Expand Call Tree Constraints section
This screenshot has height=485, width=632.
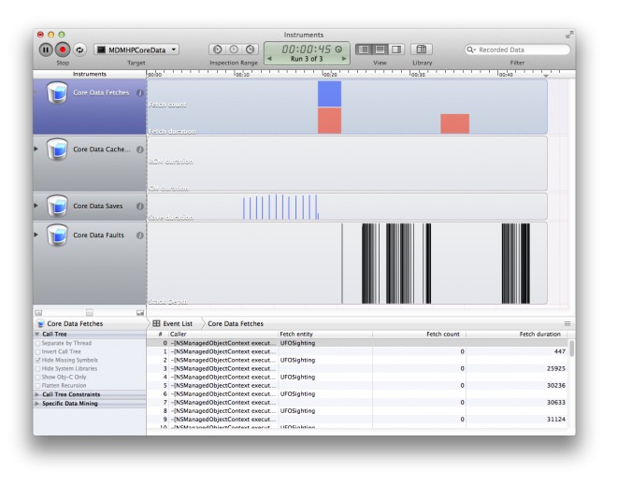pos(37,394)
